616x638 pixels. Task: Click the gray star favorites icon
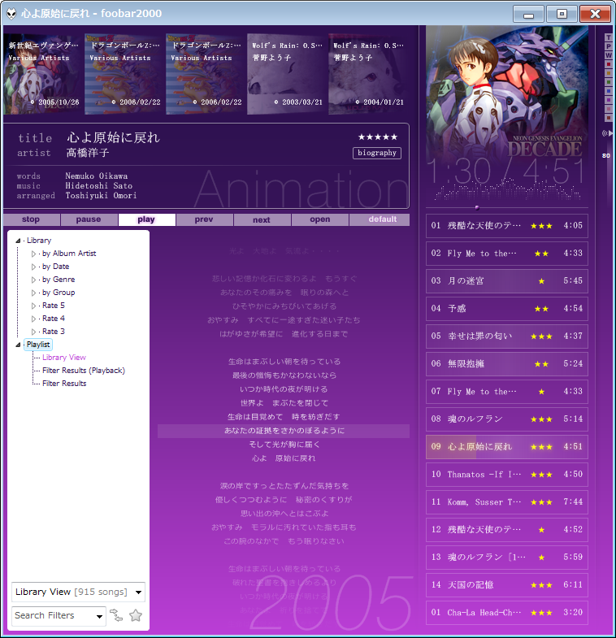[136, 615]
